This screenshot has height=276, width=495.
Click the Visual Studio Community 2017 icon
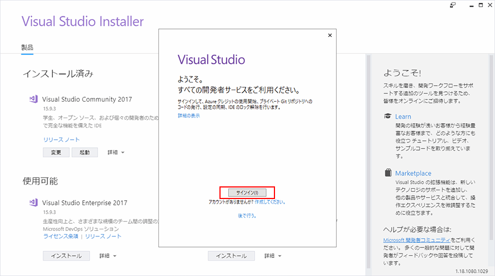point(34,99)
